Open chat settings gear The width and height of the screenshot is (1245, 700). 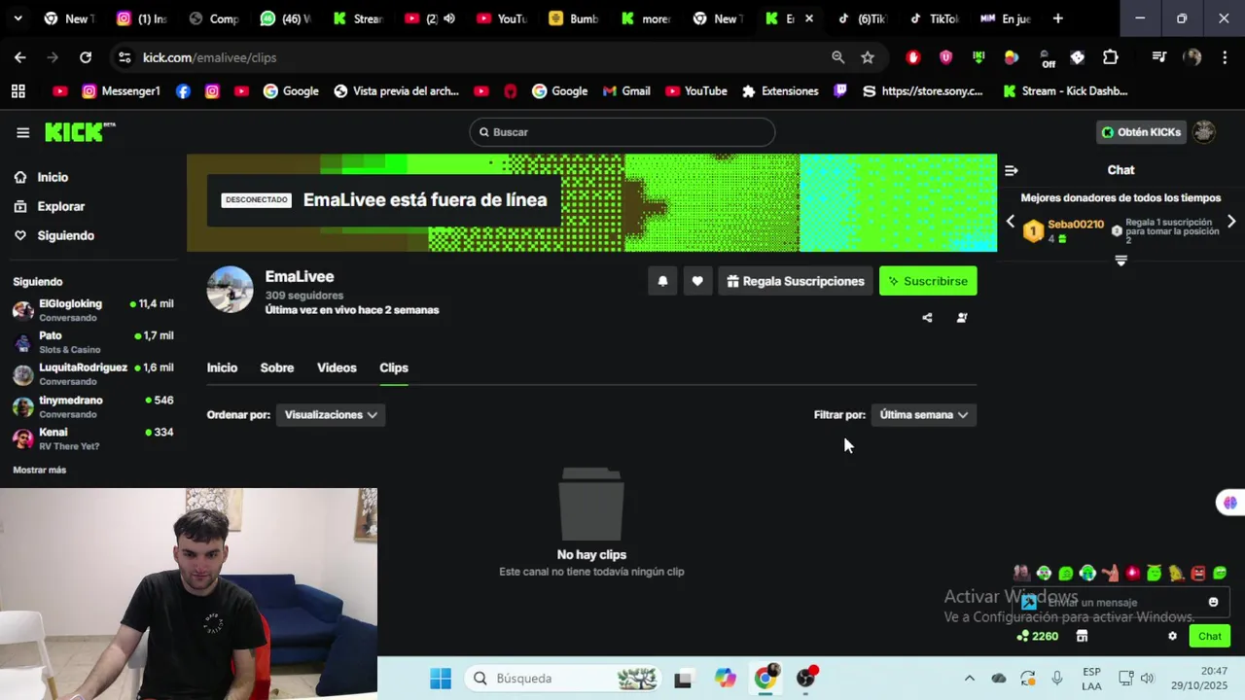click(1172, 636)
